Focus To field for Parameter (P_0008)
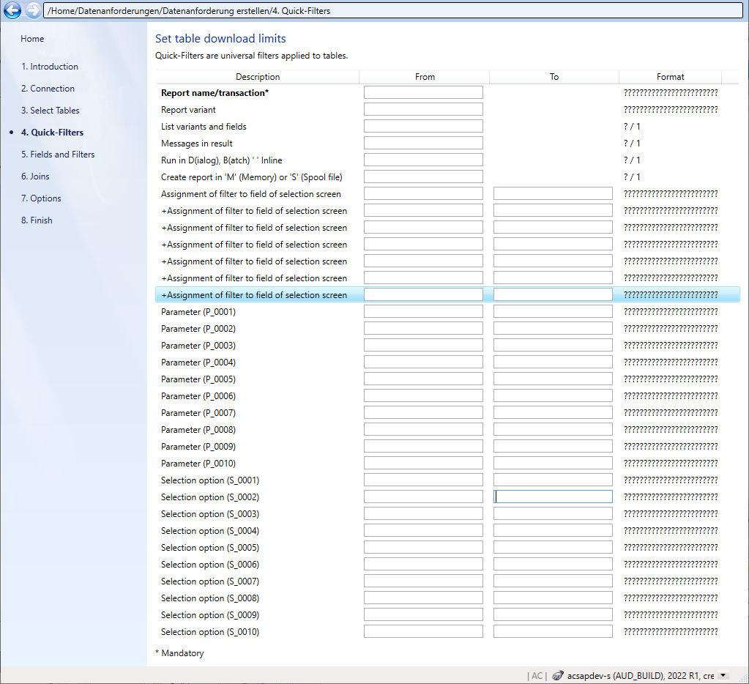 (x=553, y=429)
